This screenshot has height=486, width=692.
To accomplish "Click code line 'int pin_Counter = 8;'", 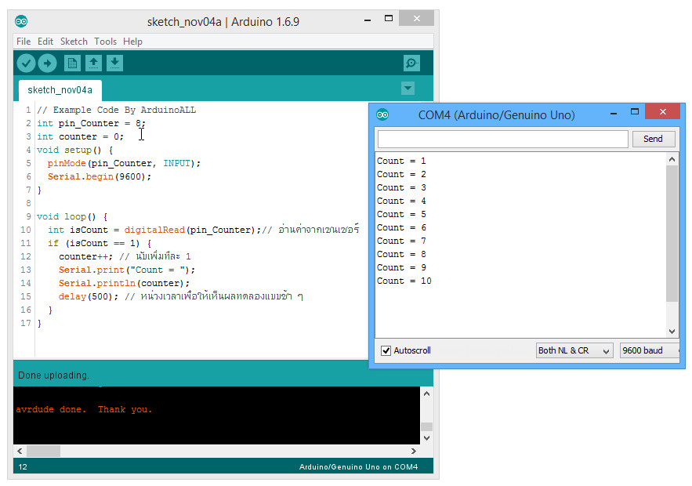I will [x=91, y=123].
